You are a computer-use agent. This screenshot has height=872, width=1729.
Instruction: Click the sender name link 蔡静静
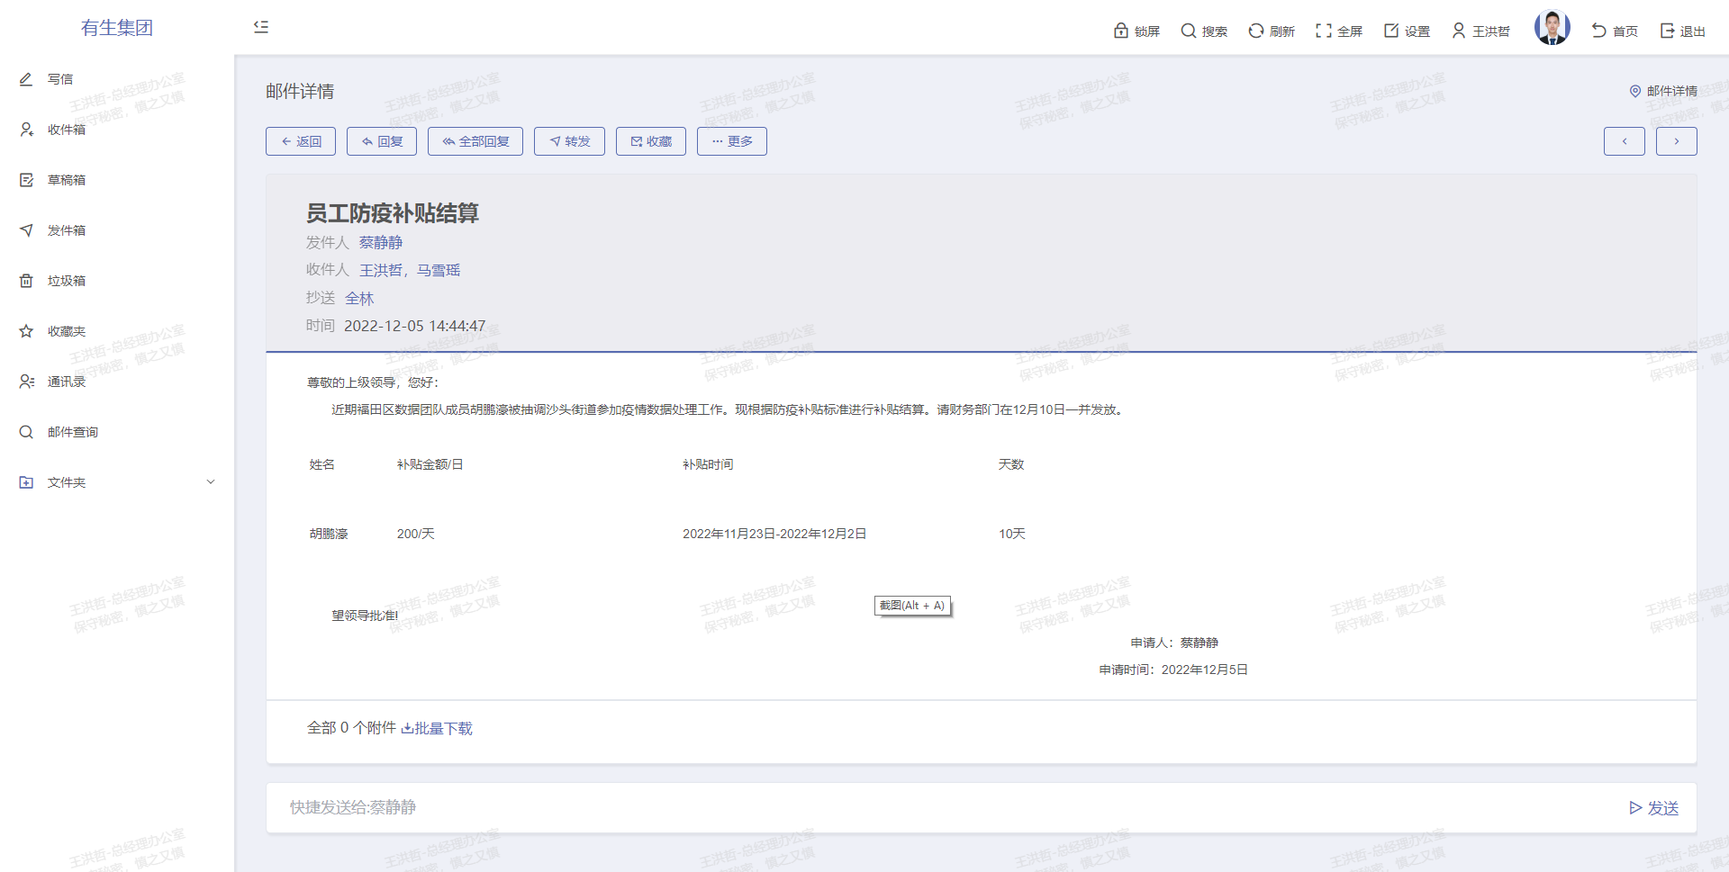coord(380,243)
